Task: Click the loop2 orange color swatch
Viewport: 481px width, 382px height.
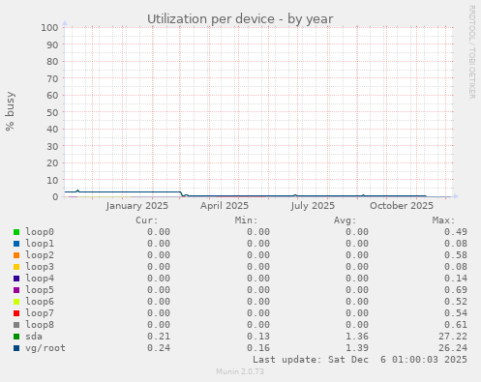Action: [x=16, y=255]
